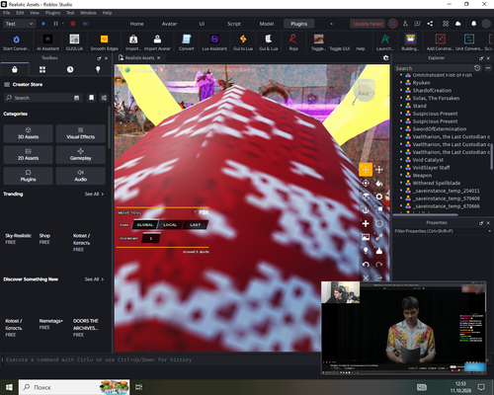
Task: Open the AI Assistant plugin
Action: tap(47, 42)
